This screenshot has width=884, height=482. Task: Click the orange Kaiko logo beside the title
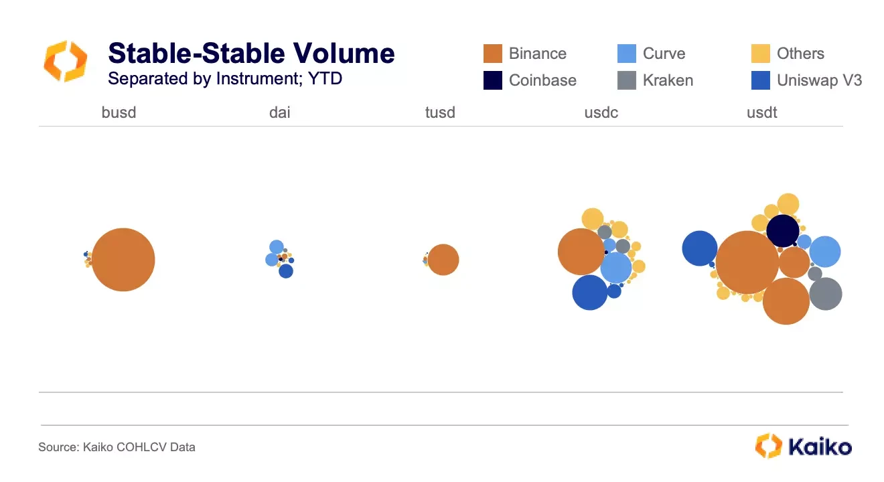point(66,61)
